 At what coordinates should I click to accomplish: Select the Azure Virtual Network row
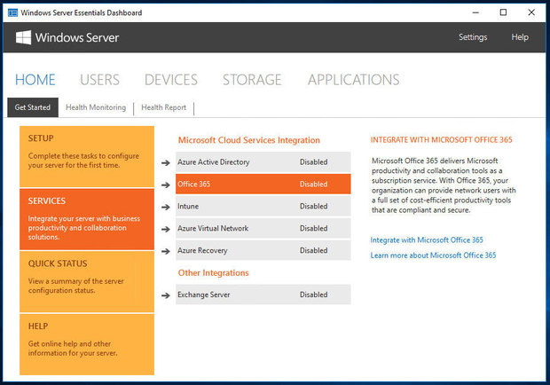263,228
